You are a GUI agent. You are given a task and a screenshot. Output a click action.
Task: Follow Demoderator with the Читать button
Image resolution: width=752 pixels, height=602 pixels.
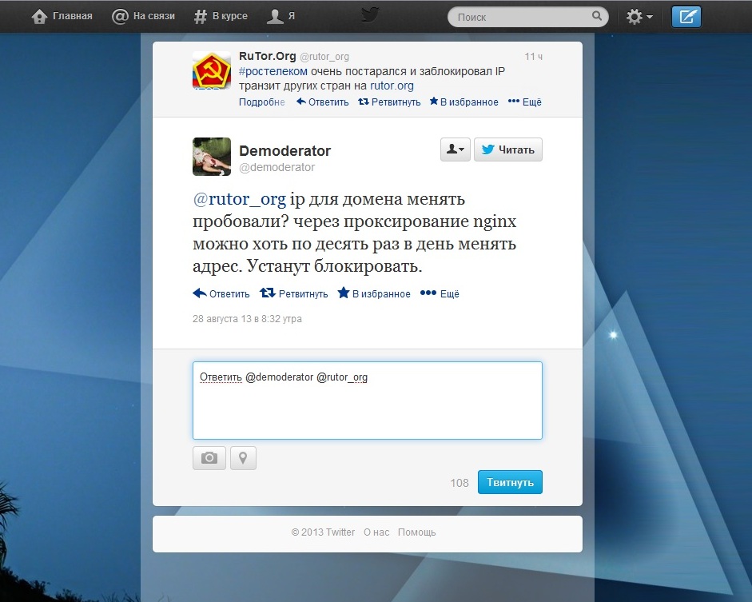pos(508,150)
